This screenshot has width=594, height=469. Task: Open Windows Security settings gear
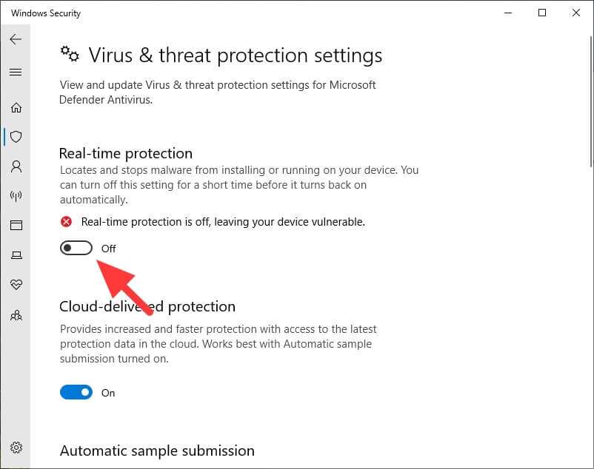tap(16, 448)
